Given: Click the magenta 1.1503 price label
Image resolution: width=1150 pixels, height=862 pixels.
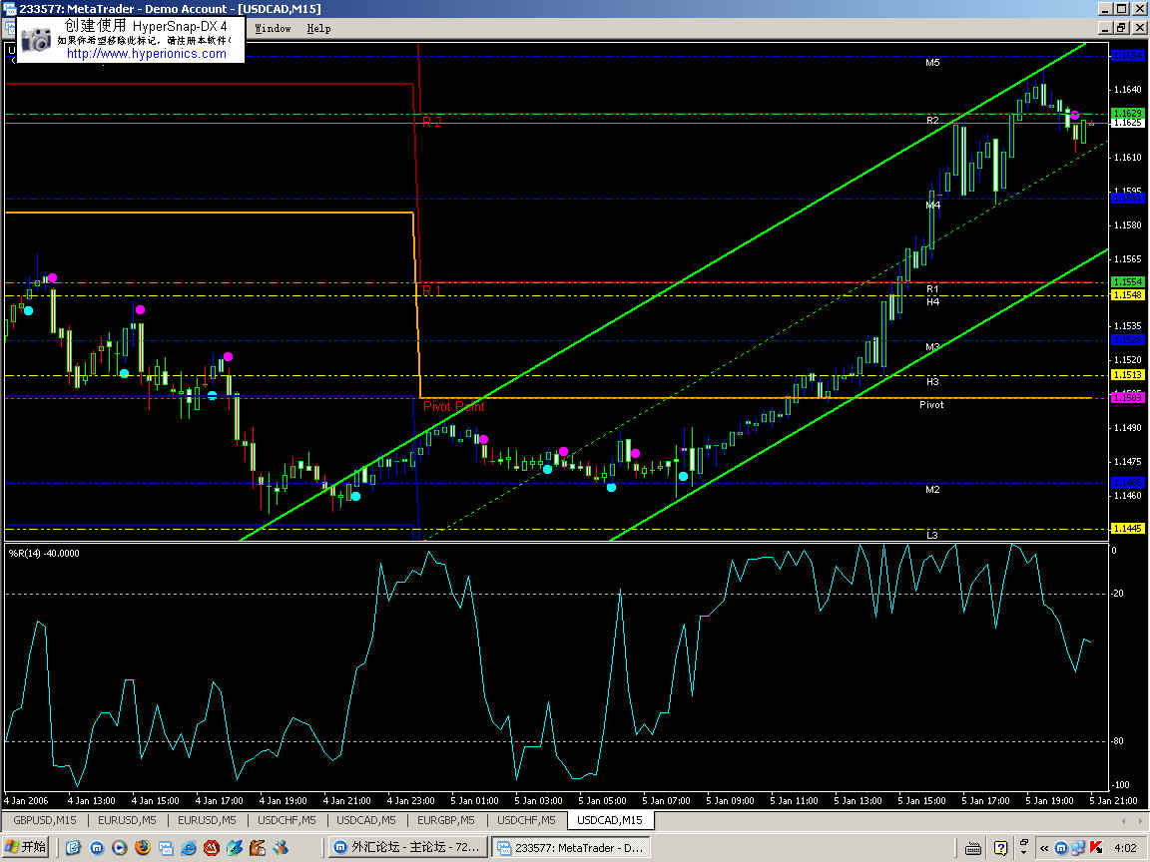Looking at the screenshot, I should (1127, 397).
